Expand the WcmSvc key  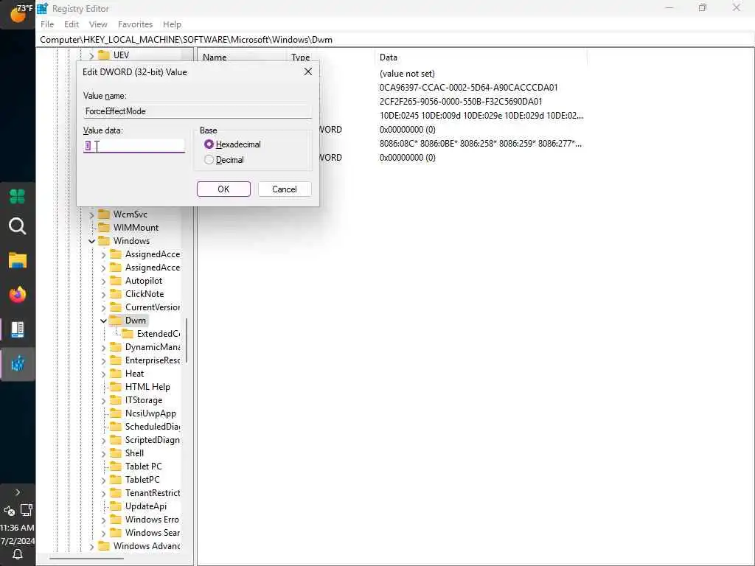[x=91, y=214]
